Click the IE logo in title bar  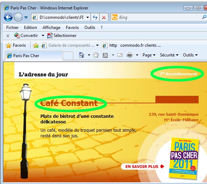[7, 8]
